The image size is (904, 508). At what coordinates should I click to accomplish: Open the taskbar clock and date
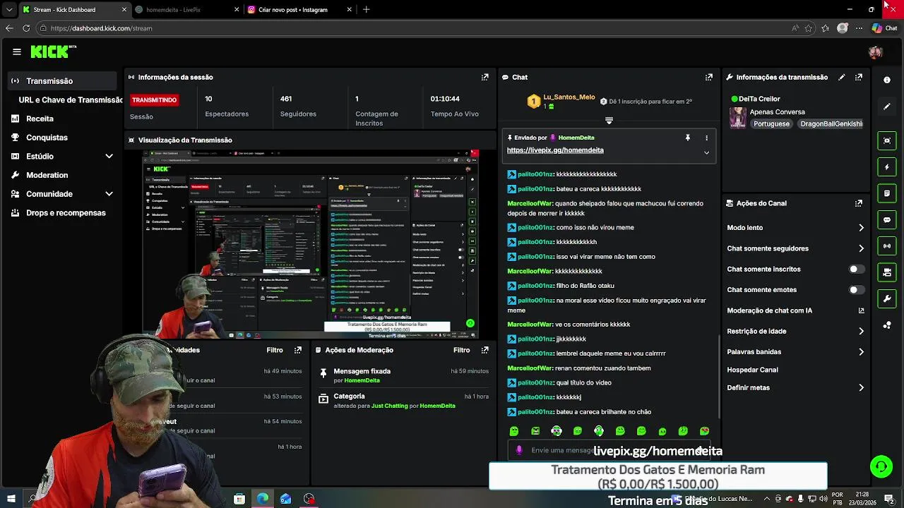click(862, 498)
